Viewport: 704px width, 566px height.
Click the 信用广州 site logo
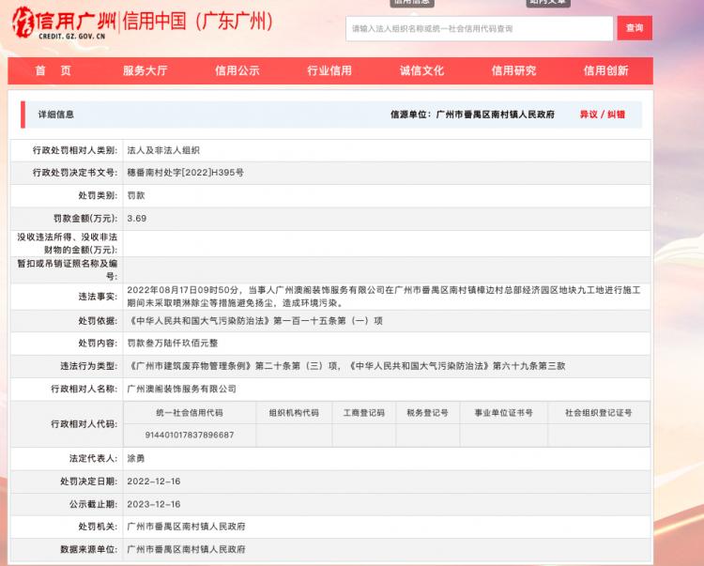(x=63, y=23)
